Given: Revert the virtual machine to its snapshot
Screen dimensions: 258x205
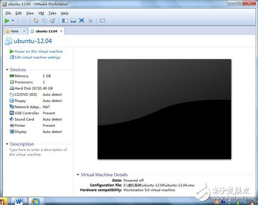Looking at the screenshot, I should tap(44, 20).
